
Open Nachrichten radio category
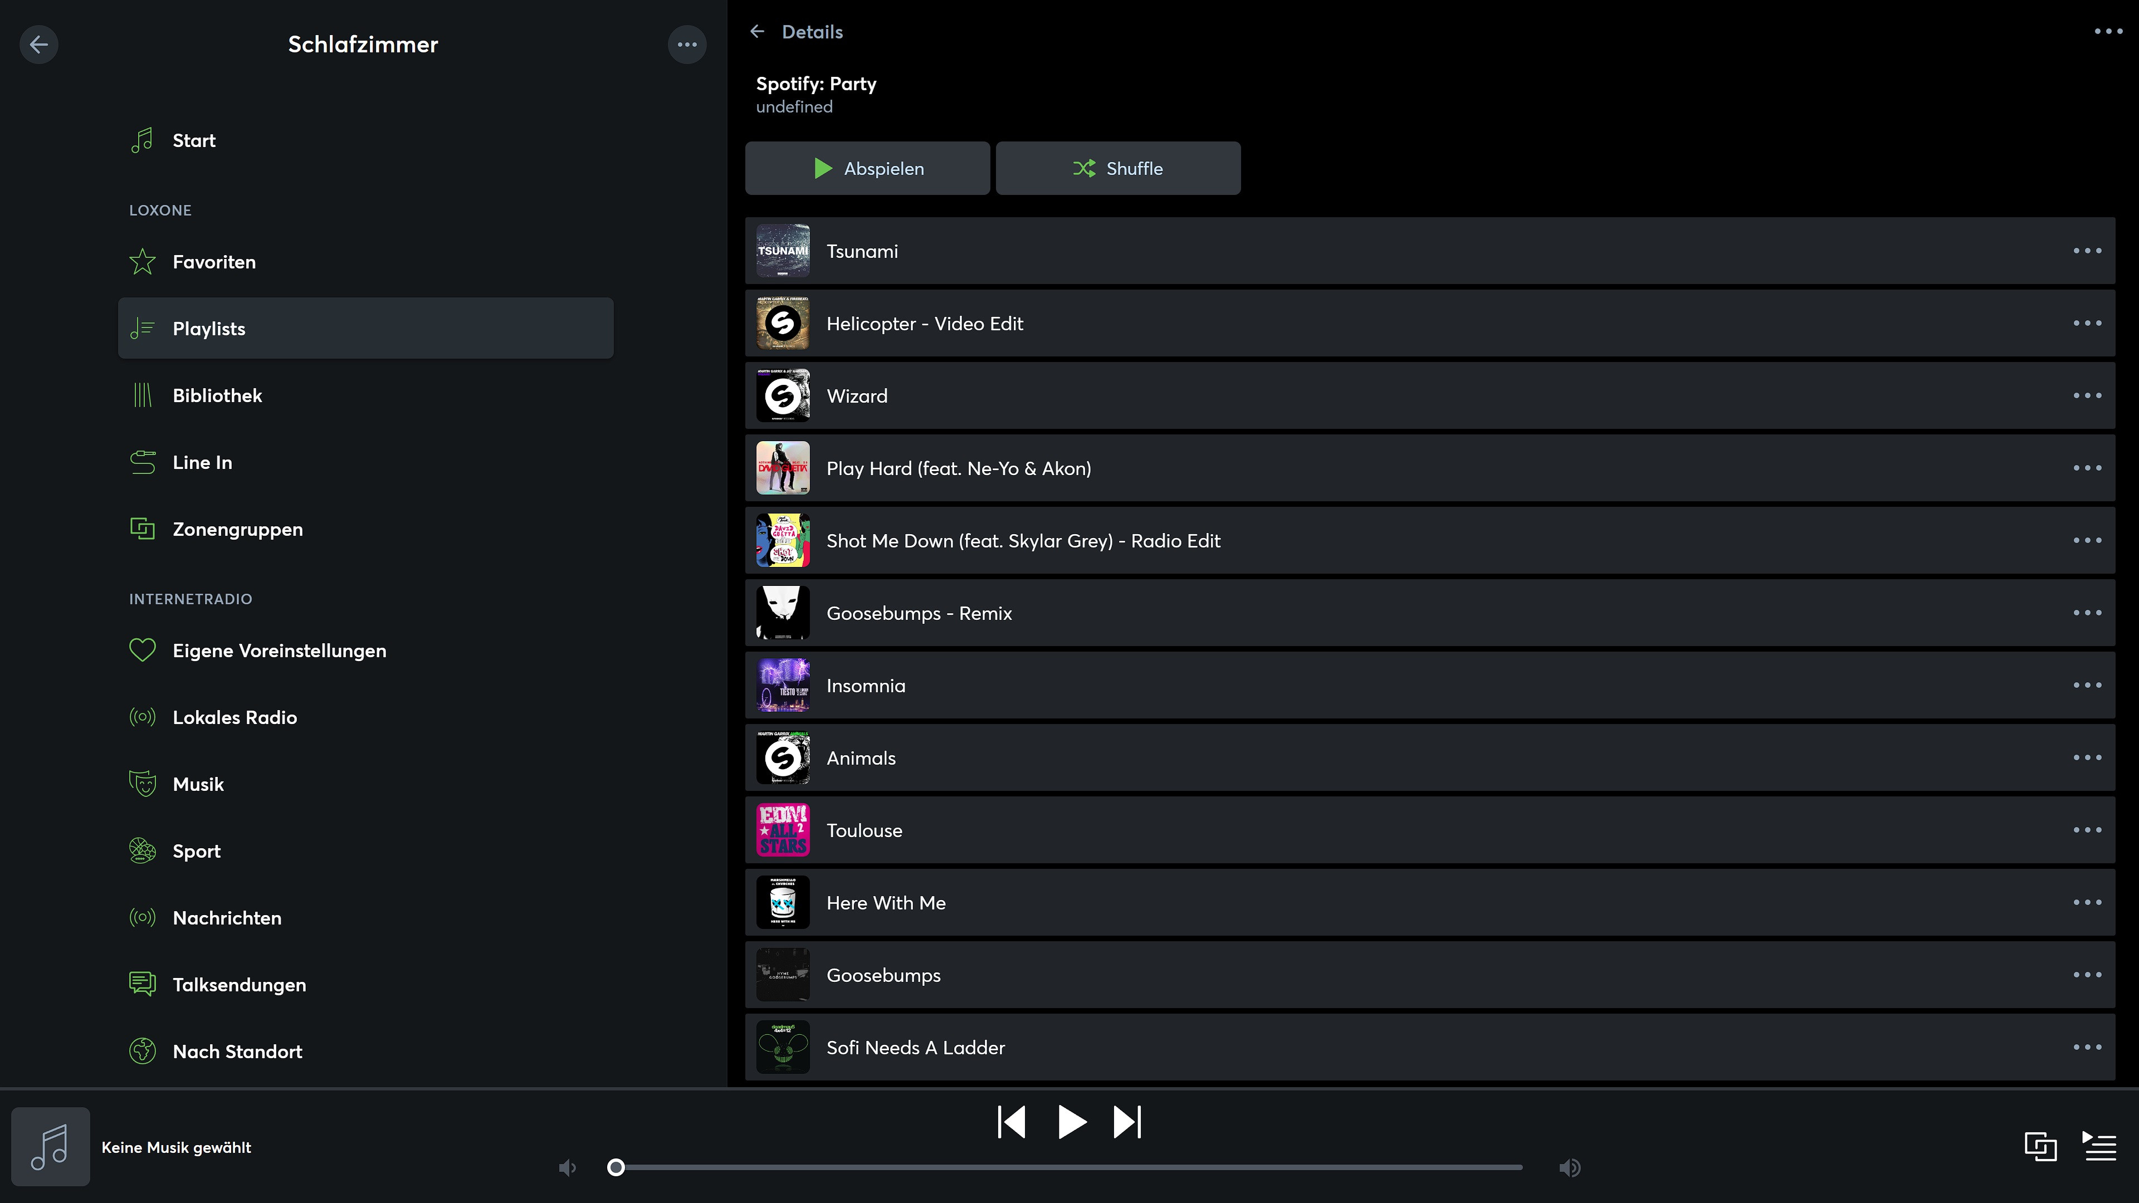[365, 917]
